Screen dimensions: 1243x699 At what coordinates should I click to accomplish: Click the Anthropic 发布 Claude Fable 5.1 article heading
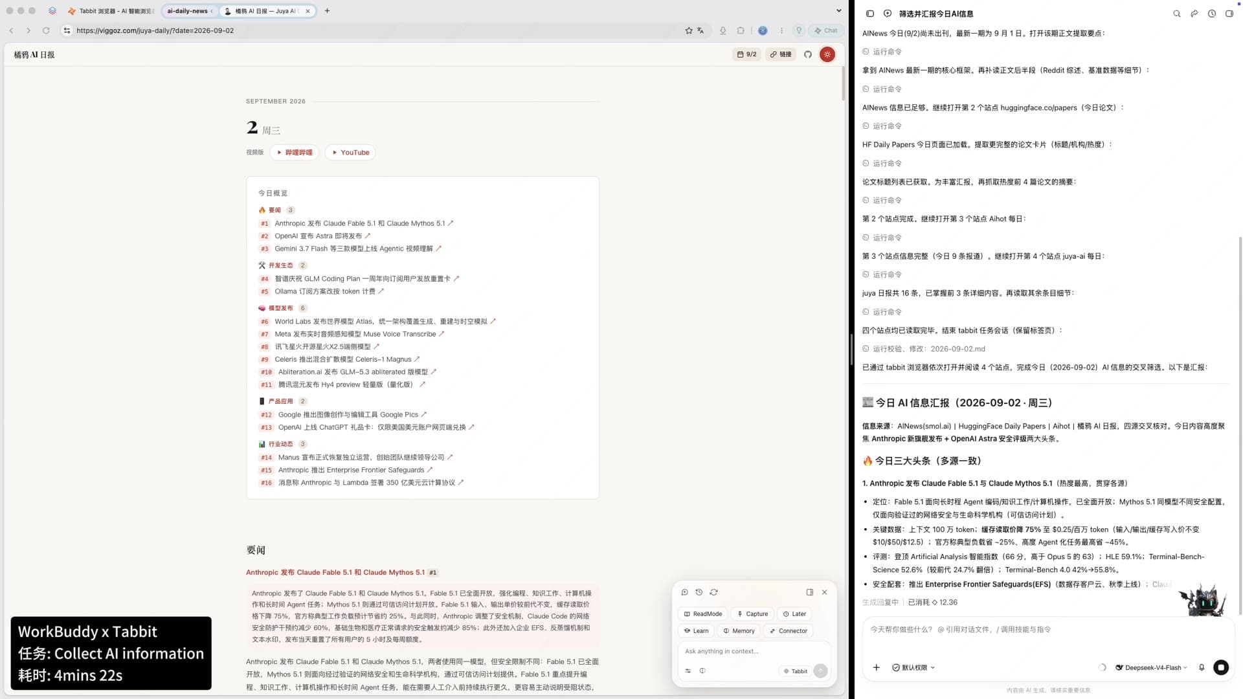(x=335, y=573)
